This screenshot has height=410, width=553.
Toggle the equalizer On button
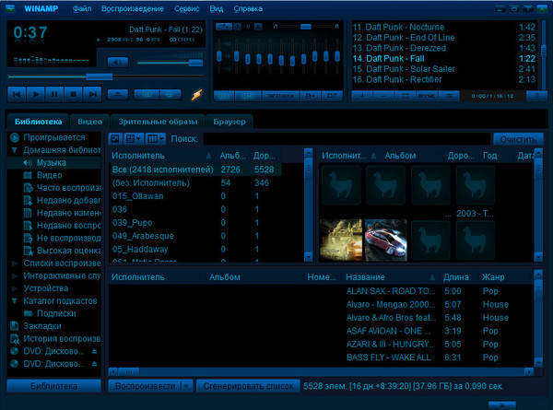point(224,96)
